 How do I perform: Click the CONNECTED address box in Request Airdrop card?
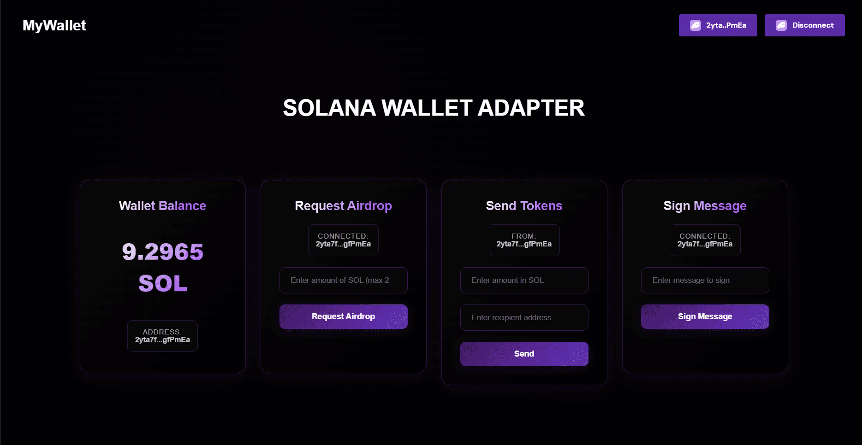(x=343, y=240)
